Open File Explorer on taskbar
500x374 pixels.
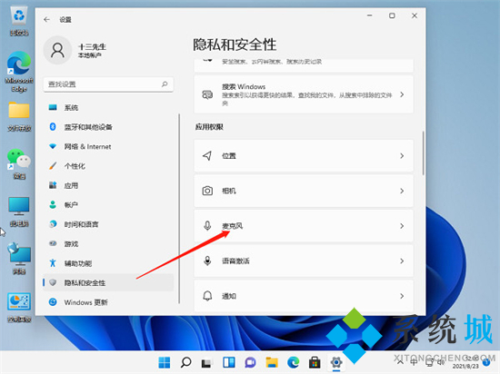[272, 362]
